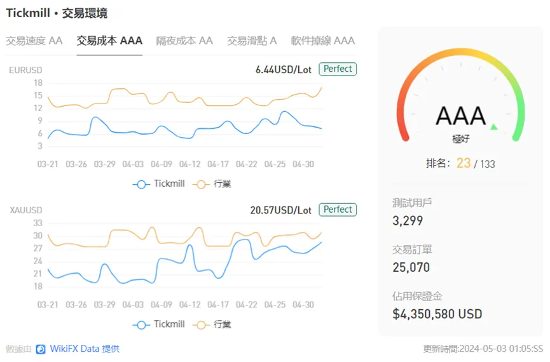Click the XAUUSD chart label
The width and height of the screenshot is (550, 362).
point(26,210)
